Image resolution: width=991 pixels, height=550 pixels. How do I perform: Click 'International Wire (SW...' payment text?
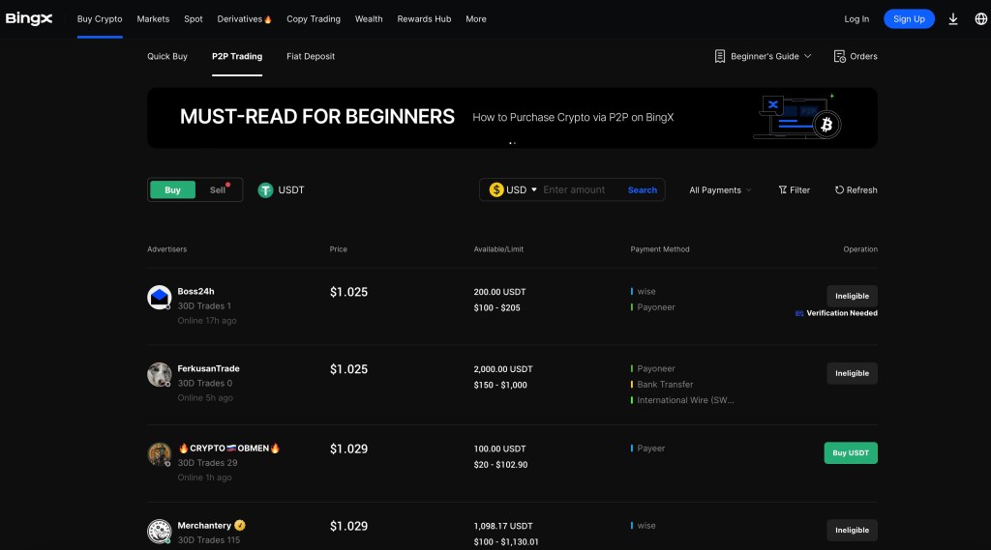point(686,400)
